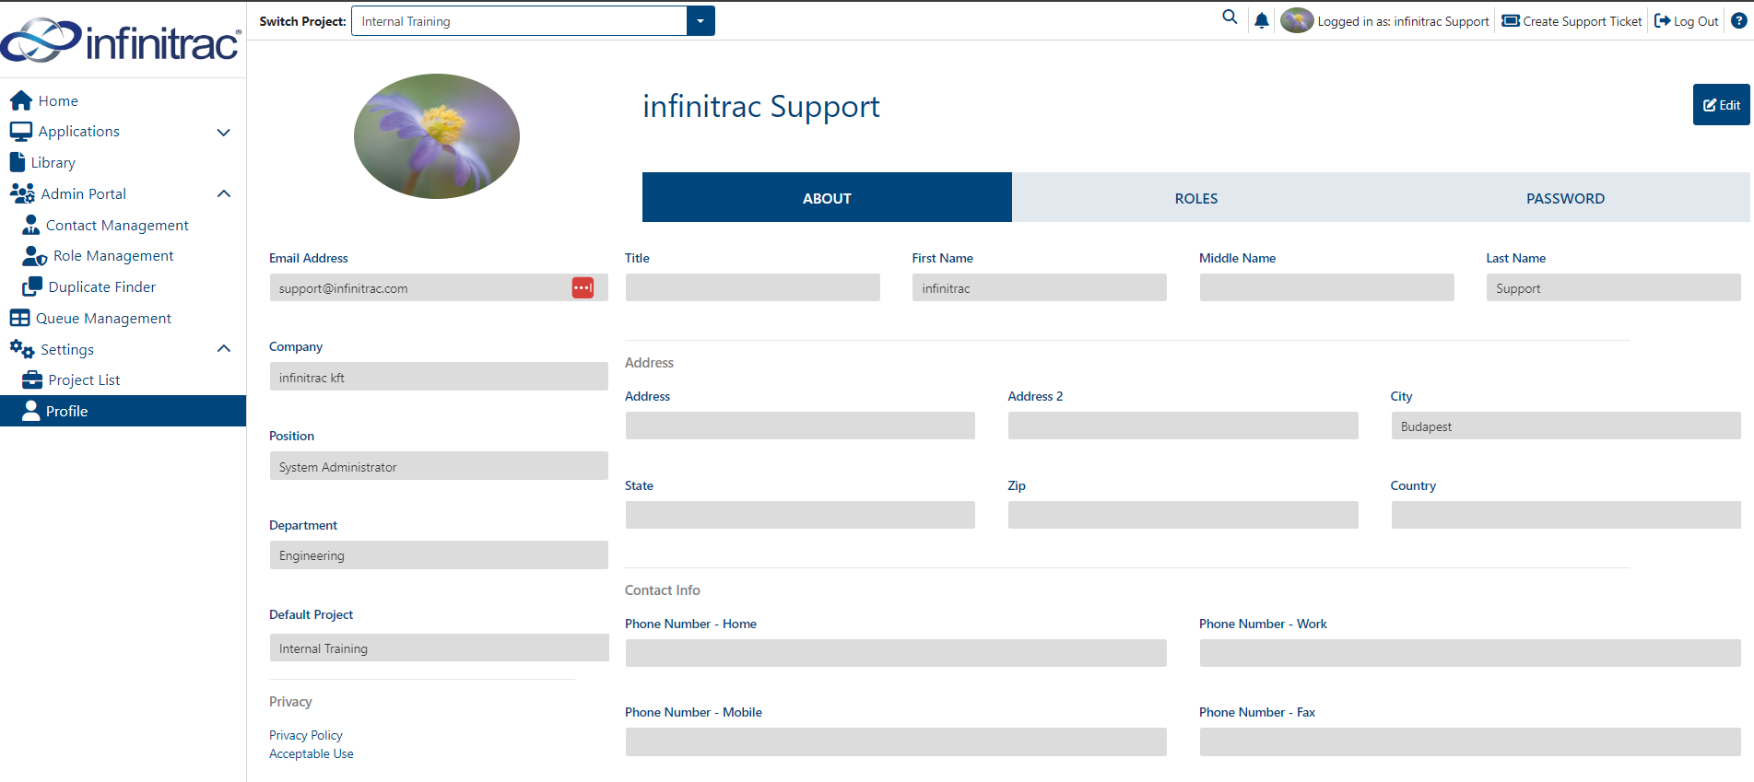Image resolution: width=1754 pixels, height=782 pixels.
Task: Click the red icon in Email Address field
Action: [x=583, y=287]
